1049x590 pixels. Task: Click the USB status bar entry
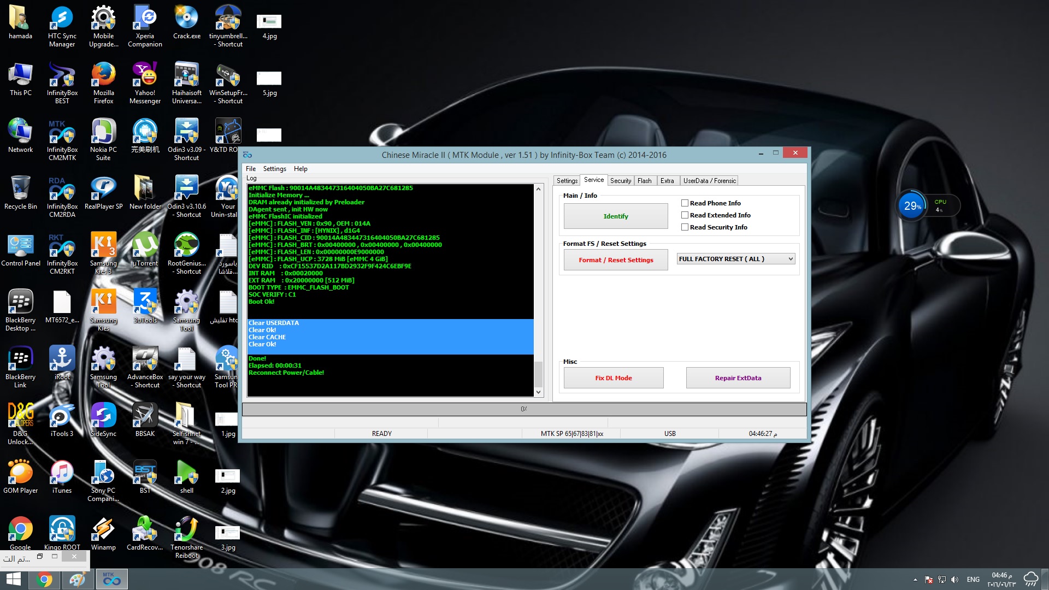tap(670, 434)
